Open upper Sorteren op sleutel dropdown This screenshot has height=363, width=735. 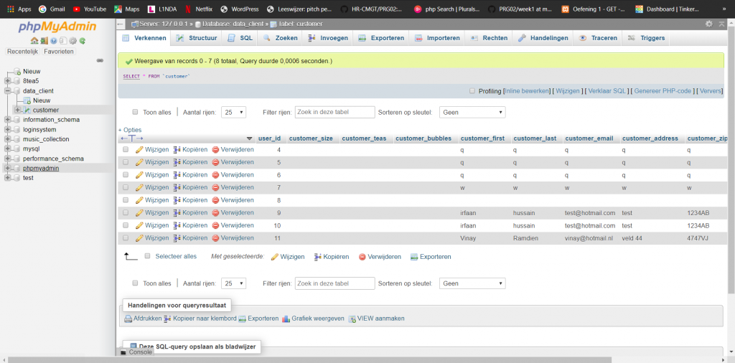[472, 113]
